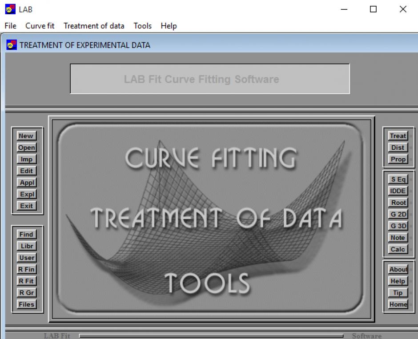Maximize the LAB window
418x339 pixels.
(x=373, y=9)
